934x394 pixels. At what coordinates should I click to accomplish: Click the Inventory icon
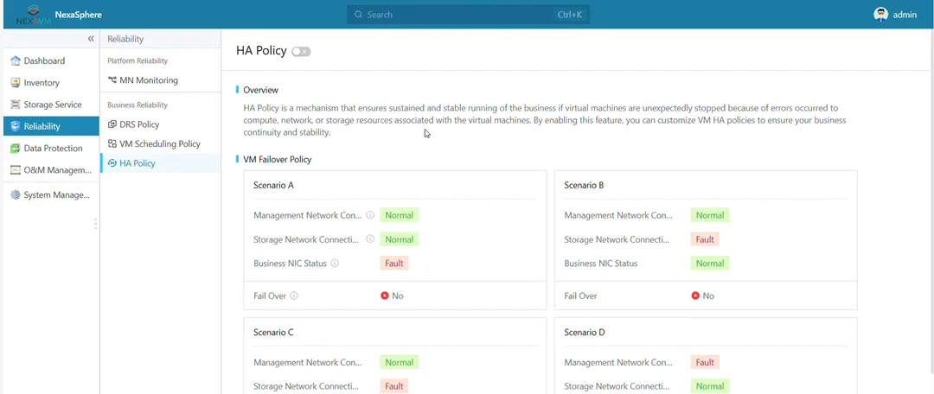(16, 83)
